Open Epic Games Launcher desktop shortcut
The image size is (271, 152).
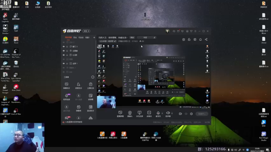pos(16,77)
